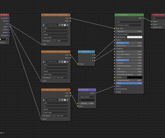Open Christensen-Burley subsurface method dropdown
165x138 pixels.
(129, 25)
